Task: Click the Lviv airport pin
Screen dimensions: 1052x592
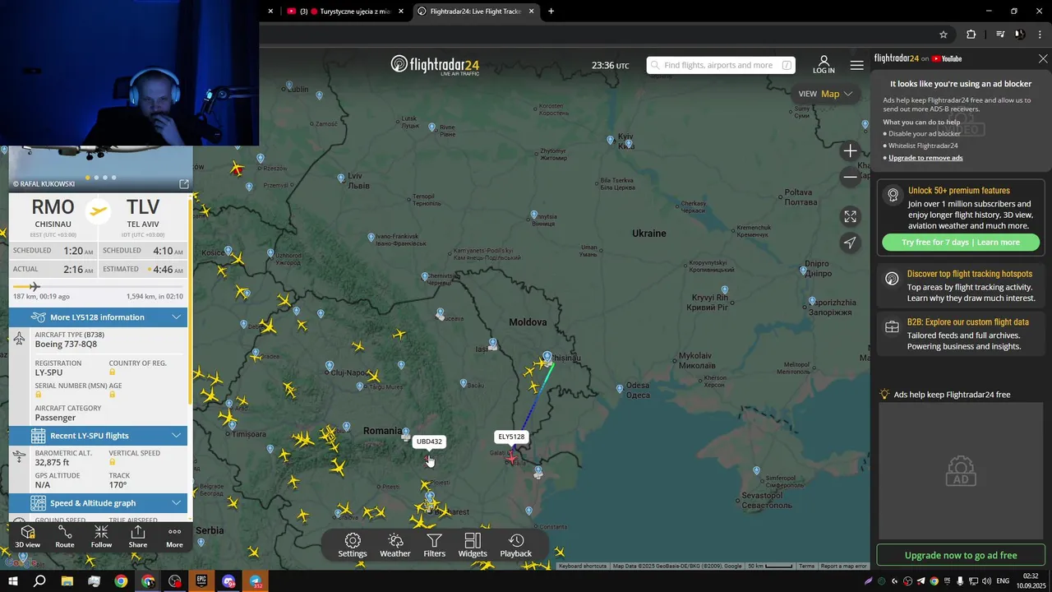Action: (x=341, y=178)
